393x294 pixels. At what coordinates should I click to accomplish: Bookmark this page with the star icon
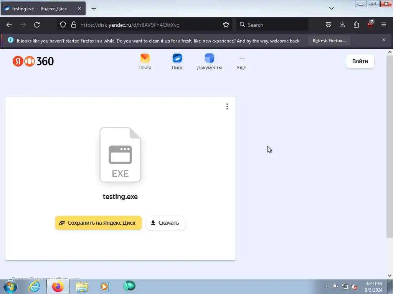pyautogui.click(x=226, y=24)
